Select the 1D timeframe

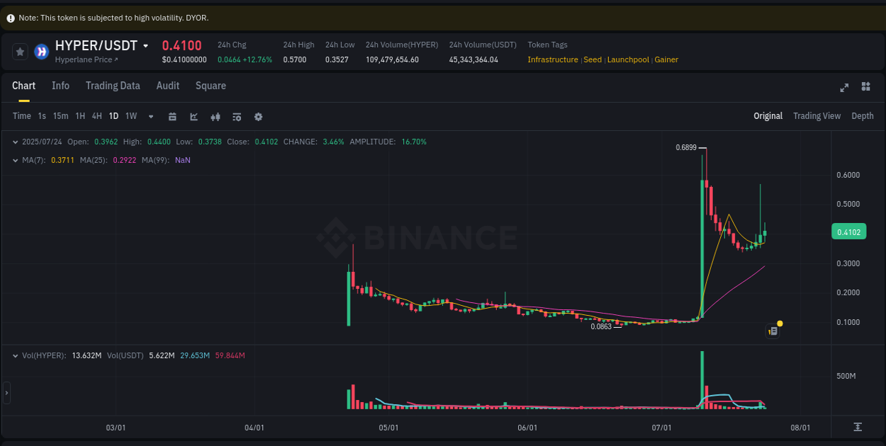coord(113,116)
